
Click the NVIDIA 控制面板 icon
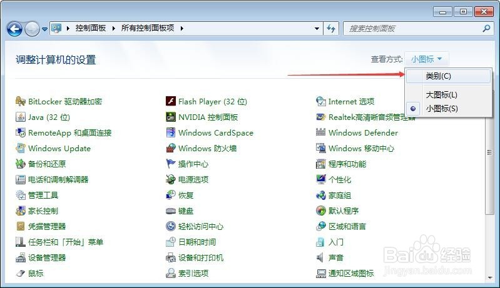(x=171, y=117)
